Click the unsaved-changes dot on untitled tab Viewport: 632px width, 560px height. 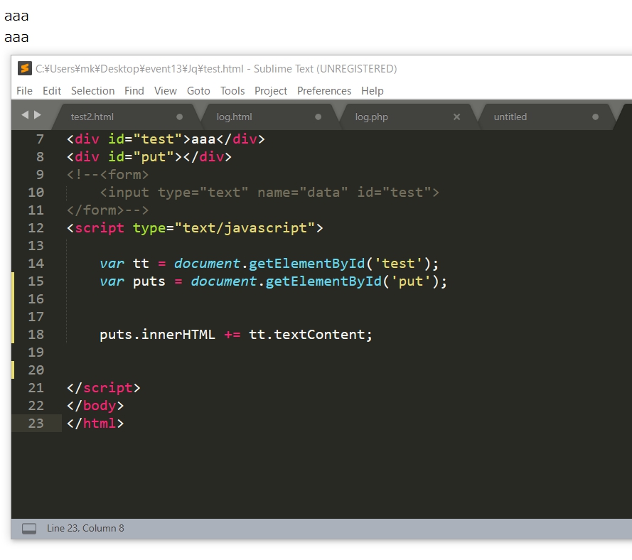(596, 117)
